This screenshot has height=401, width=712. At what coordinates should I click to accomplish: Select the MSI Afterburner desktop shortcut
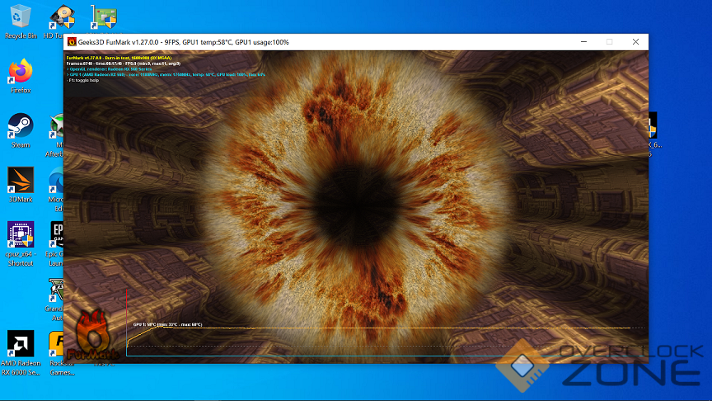(55, 135)
